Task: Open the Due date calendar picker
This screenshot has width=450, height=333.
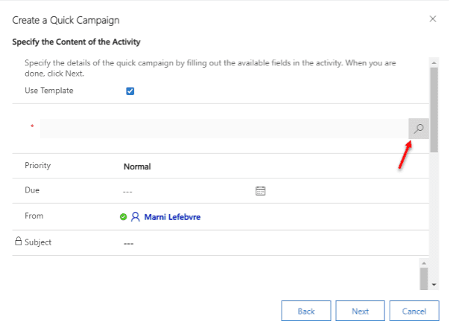Action: (261, 191)
